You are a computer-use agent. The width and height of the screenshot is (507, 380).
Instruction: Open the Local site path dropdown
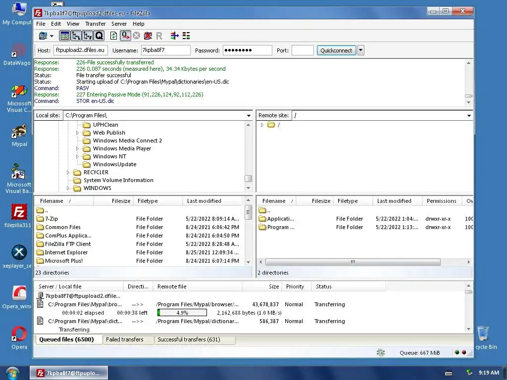249,115
